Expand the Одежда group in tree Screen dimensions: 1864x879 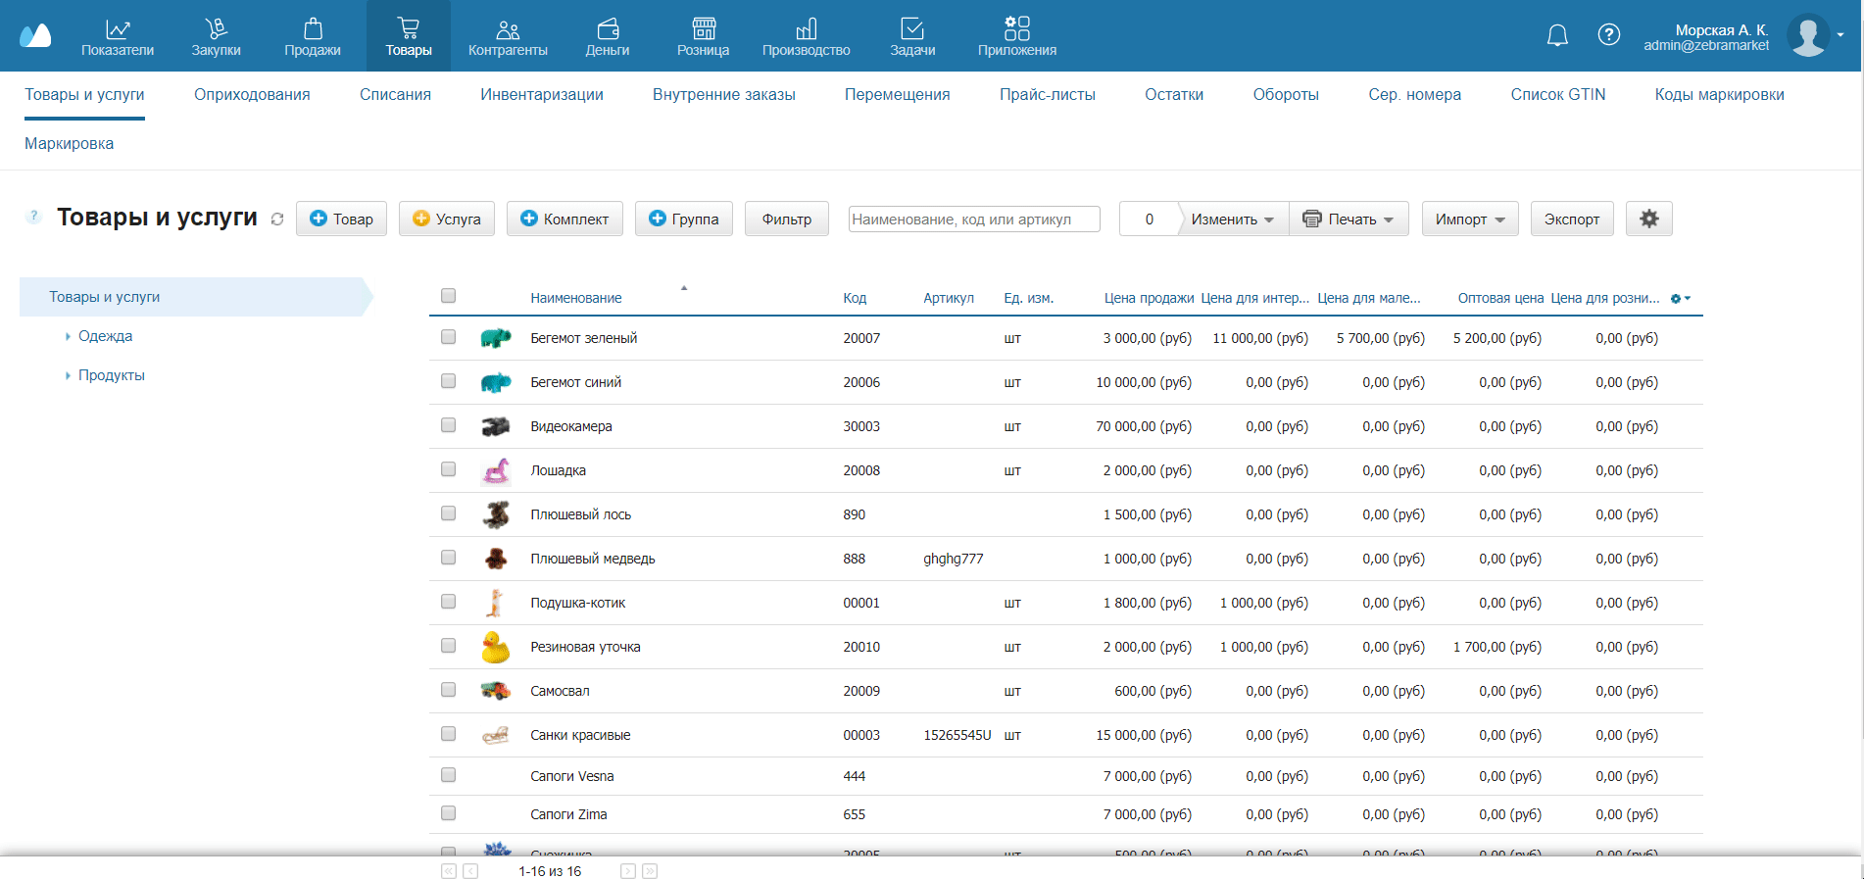coord(68,336)
